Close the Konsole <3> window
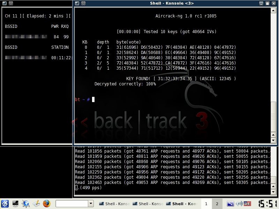Viewport: 279px width, 209px height. [x=274, y=3]
